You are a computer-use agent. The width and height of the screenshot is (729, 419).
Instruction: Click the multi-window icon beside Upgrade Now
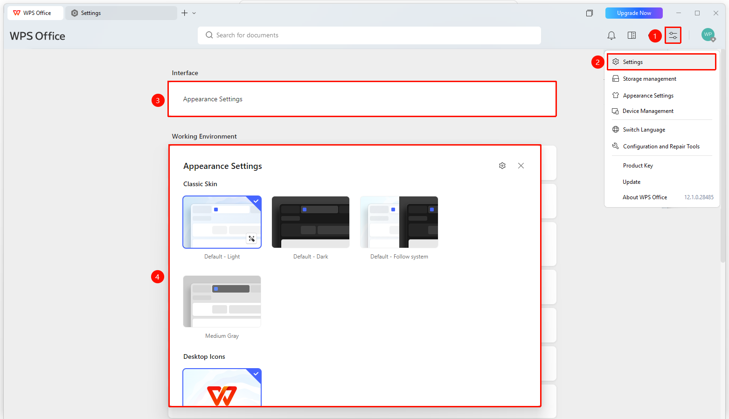click(590, 13)
